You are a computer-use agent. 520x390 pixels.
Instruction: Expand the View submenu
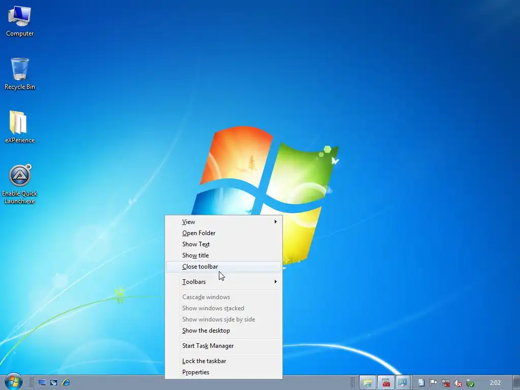[x=223, y=222]
